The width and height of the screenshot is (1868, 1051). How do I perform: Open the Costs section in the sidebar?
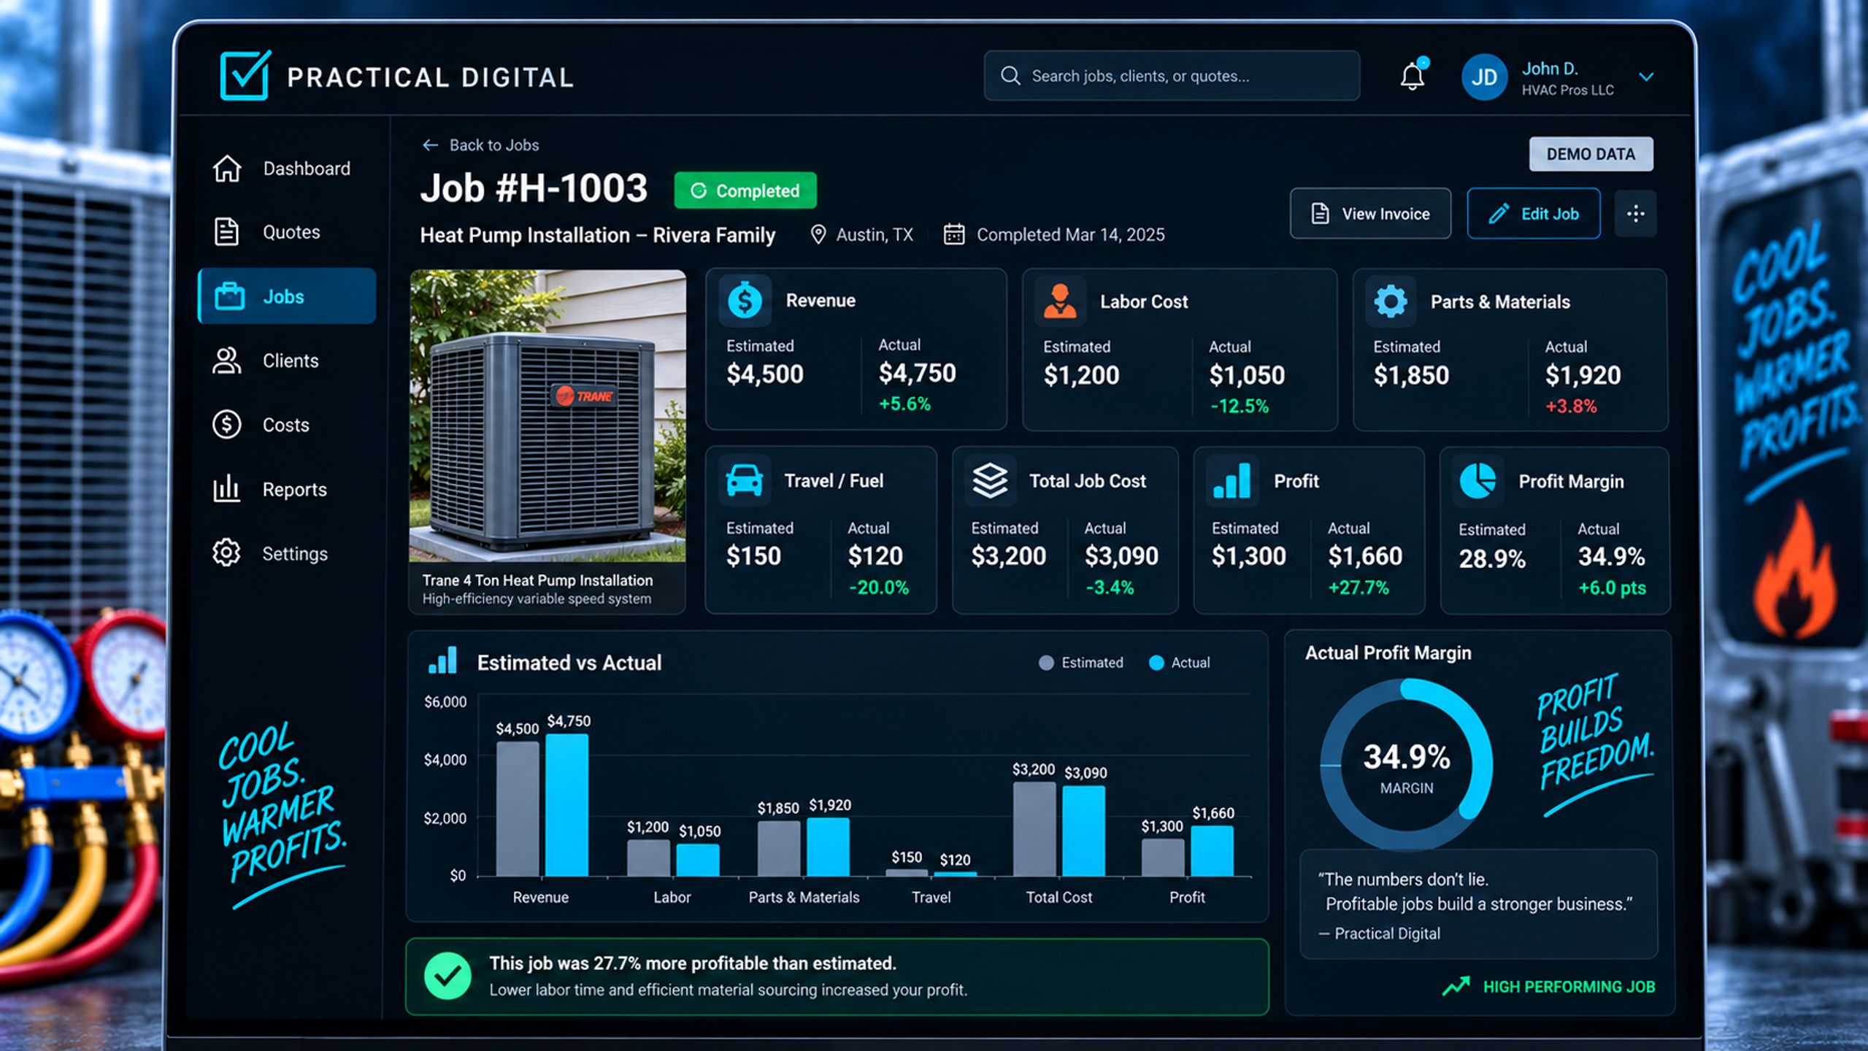(x=286, y=425)
